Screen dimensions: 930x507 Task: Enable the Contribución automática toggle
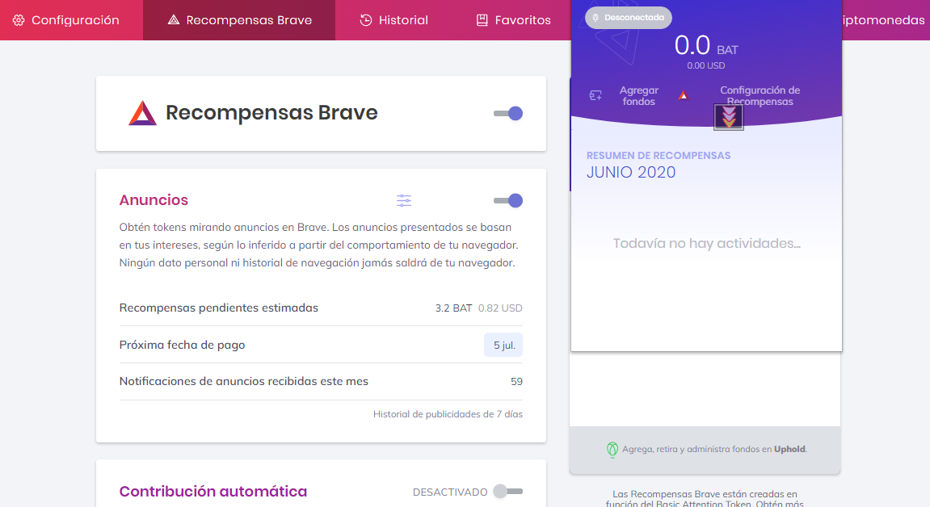(x=508, y=492)
